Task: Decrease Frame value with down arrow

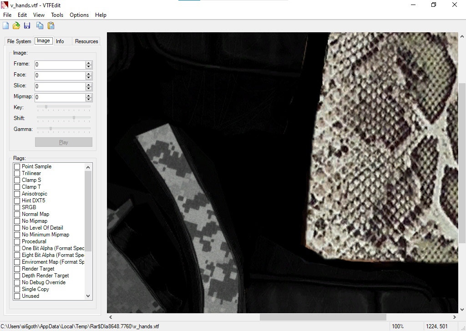Action: pos(89,67)
